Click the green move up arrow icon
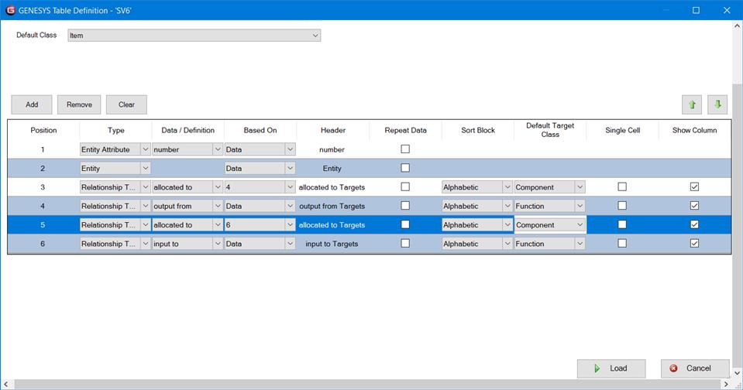The height and width of the screenshot is (390, 743). (692, 104)
